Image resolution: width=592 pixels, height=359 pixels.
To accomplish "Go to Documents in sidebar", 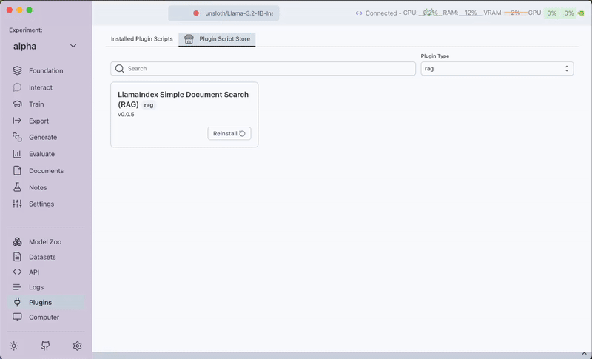I will click(x=46, y=171).
